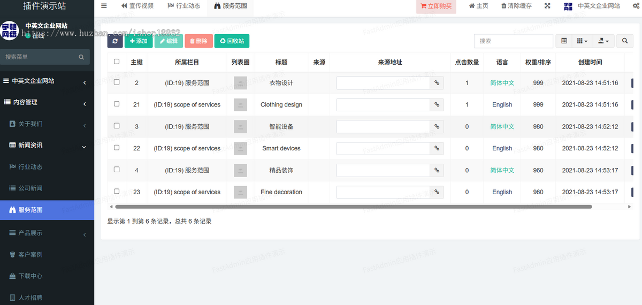
Task: Click link icon in Fine decoration row
Action: 437,192
